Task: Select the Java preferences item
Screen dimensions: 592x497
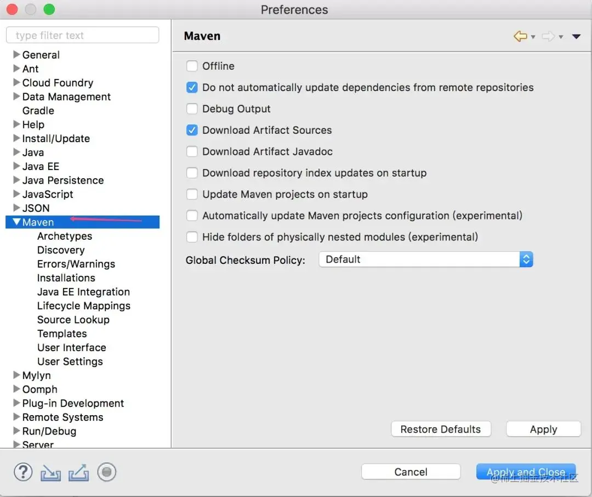Action: coord(33,153)
